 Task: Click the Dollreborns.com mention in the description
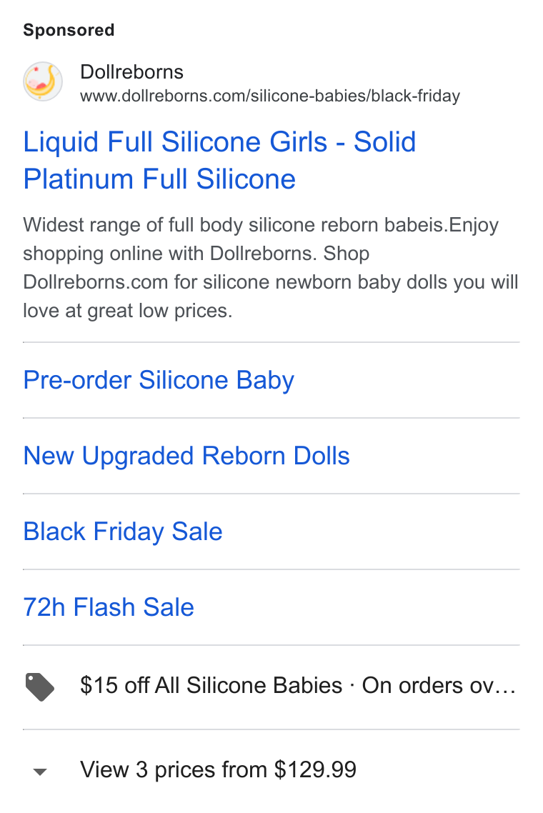96,282
